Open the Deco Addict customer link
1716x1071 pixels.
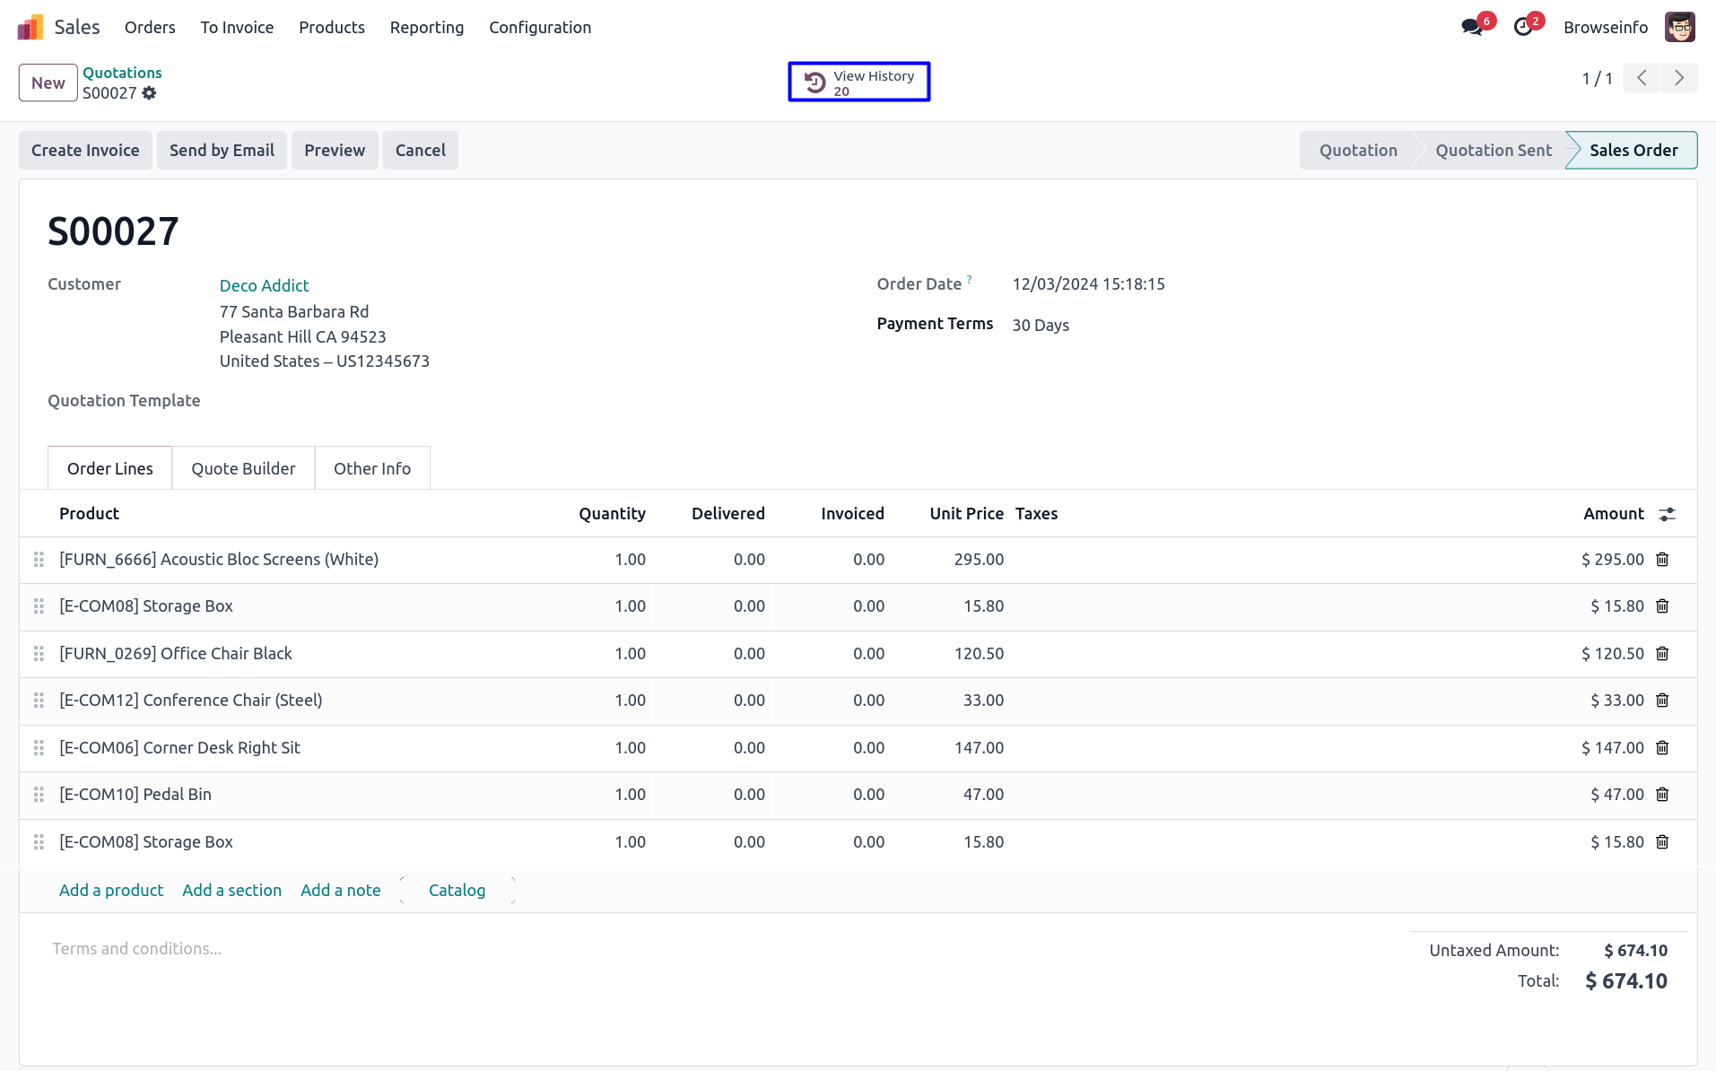(264, 285)
